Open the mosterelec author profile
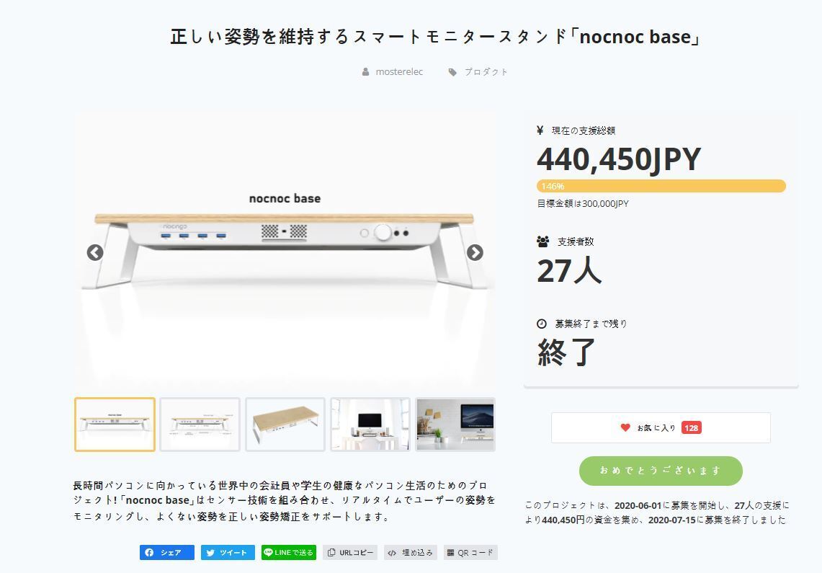Viewport: 822px width, 573px height. point(399,72)
